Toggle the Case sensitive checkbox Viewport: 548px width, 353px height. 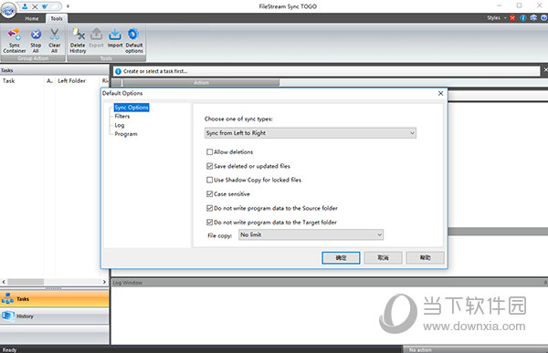pyautogui.click(x=210, y=193)
